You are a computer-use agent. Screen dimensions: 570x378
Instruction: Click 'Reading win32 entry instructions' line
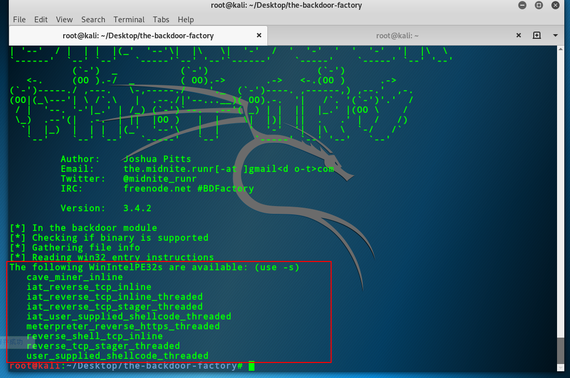click(111, 257)
